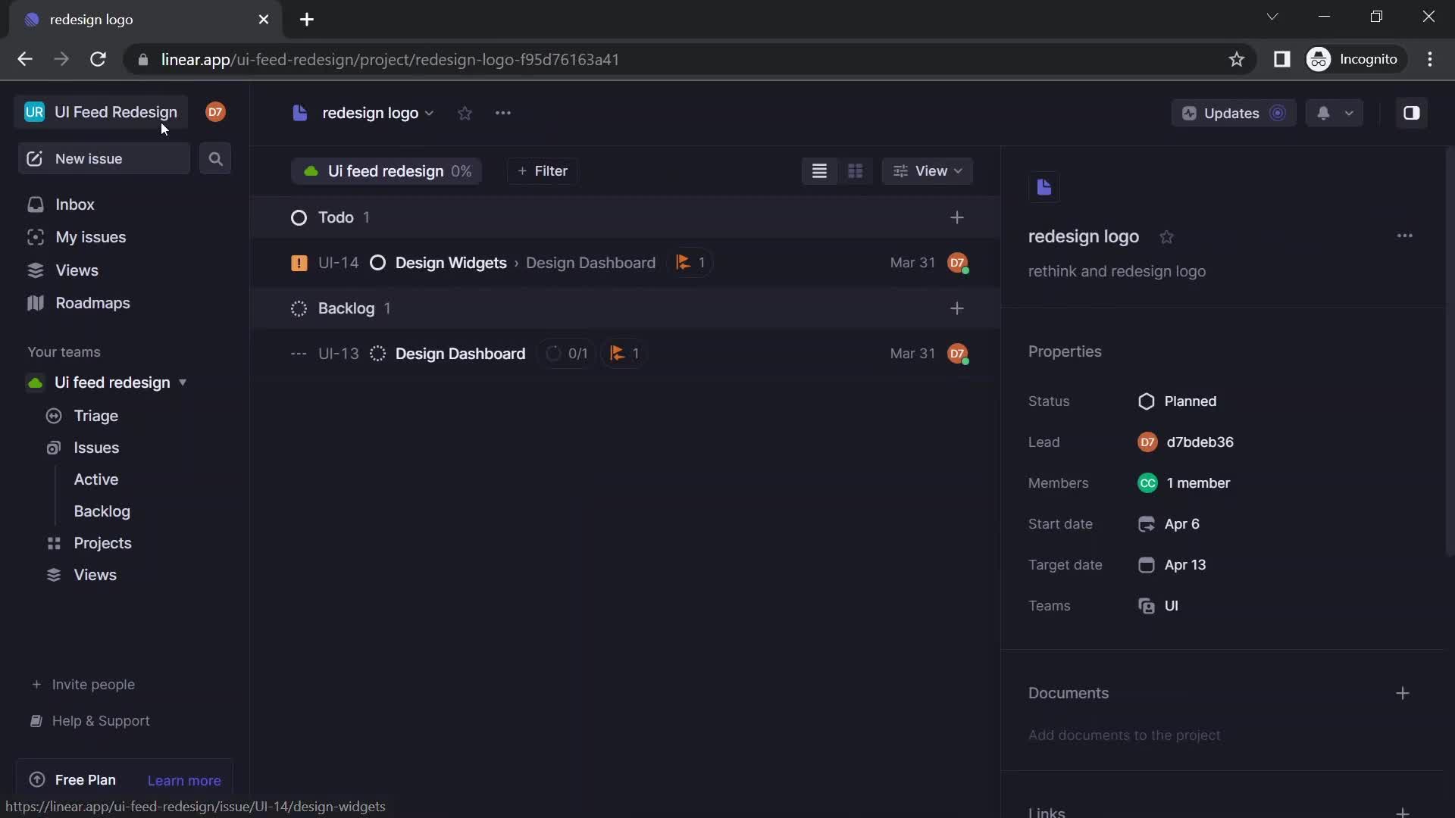Click Learn more link on Free Plan

[184, 779]
